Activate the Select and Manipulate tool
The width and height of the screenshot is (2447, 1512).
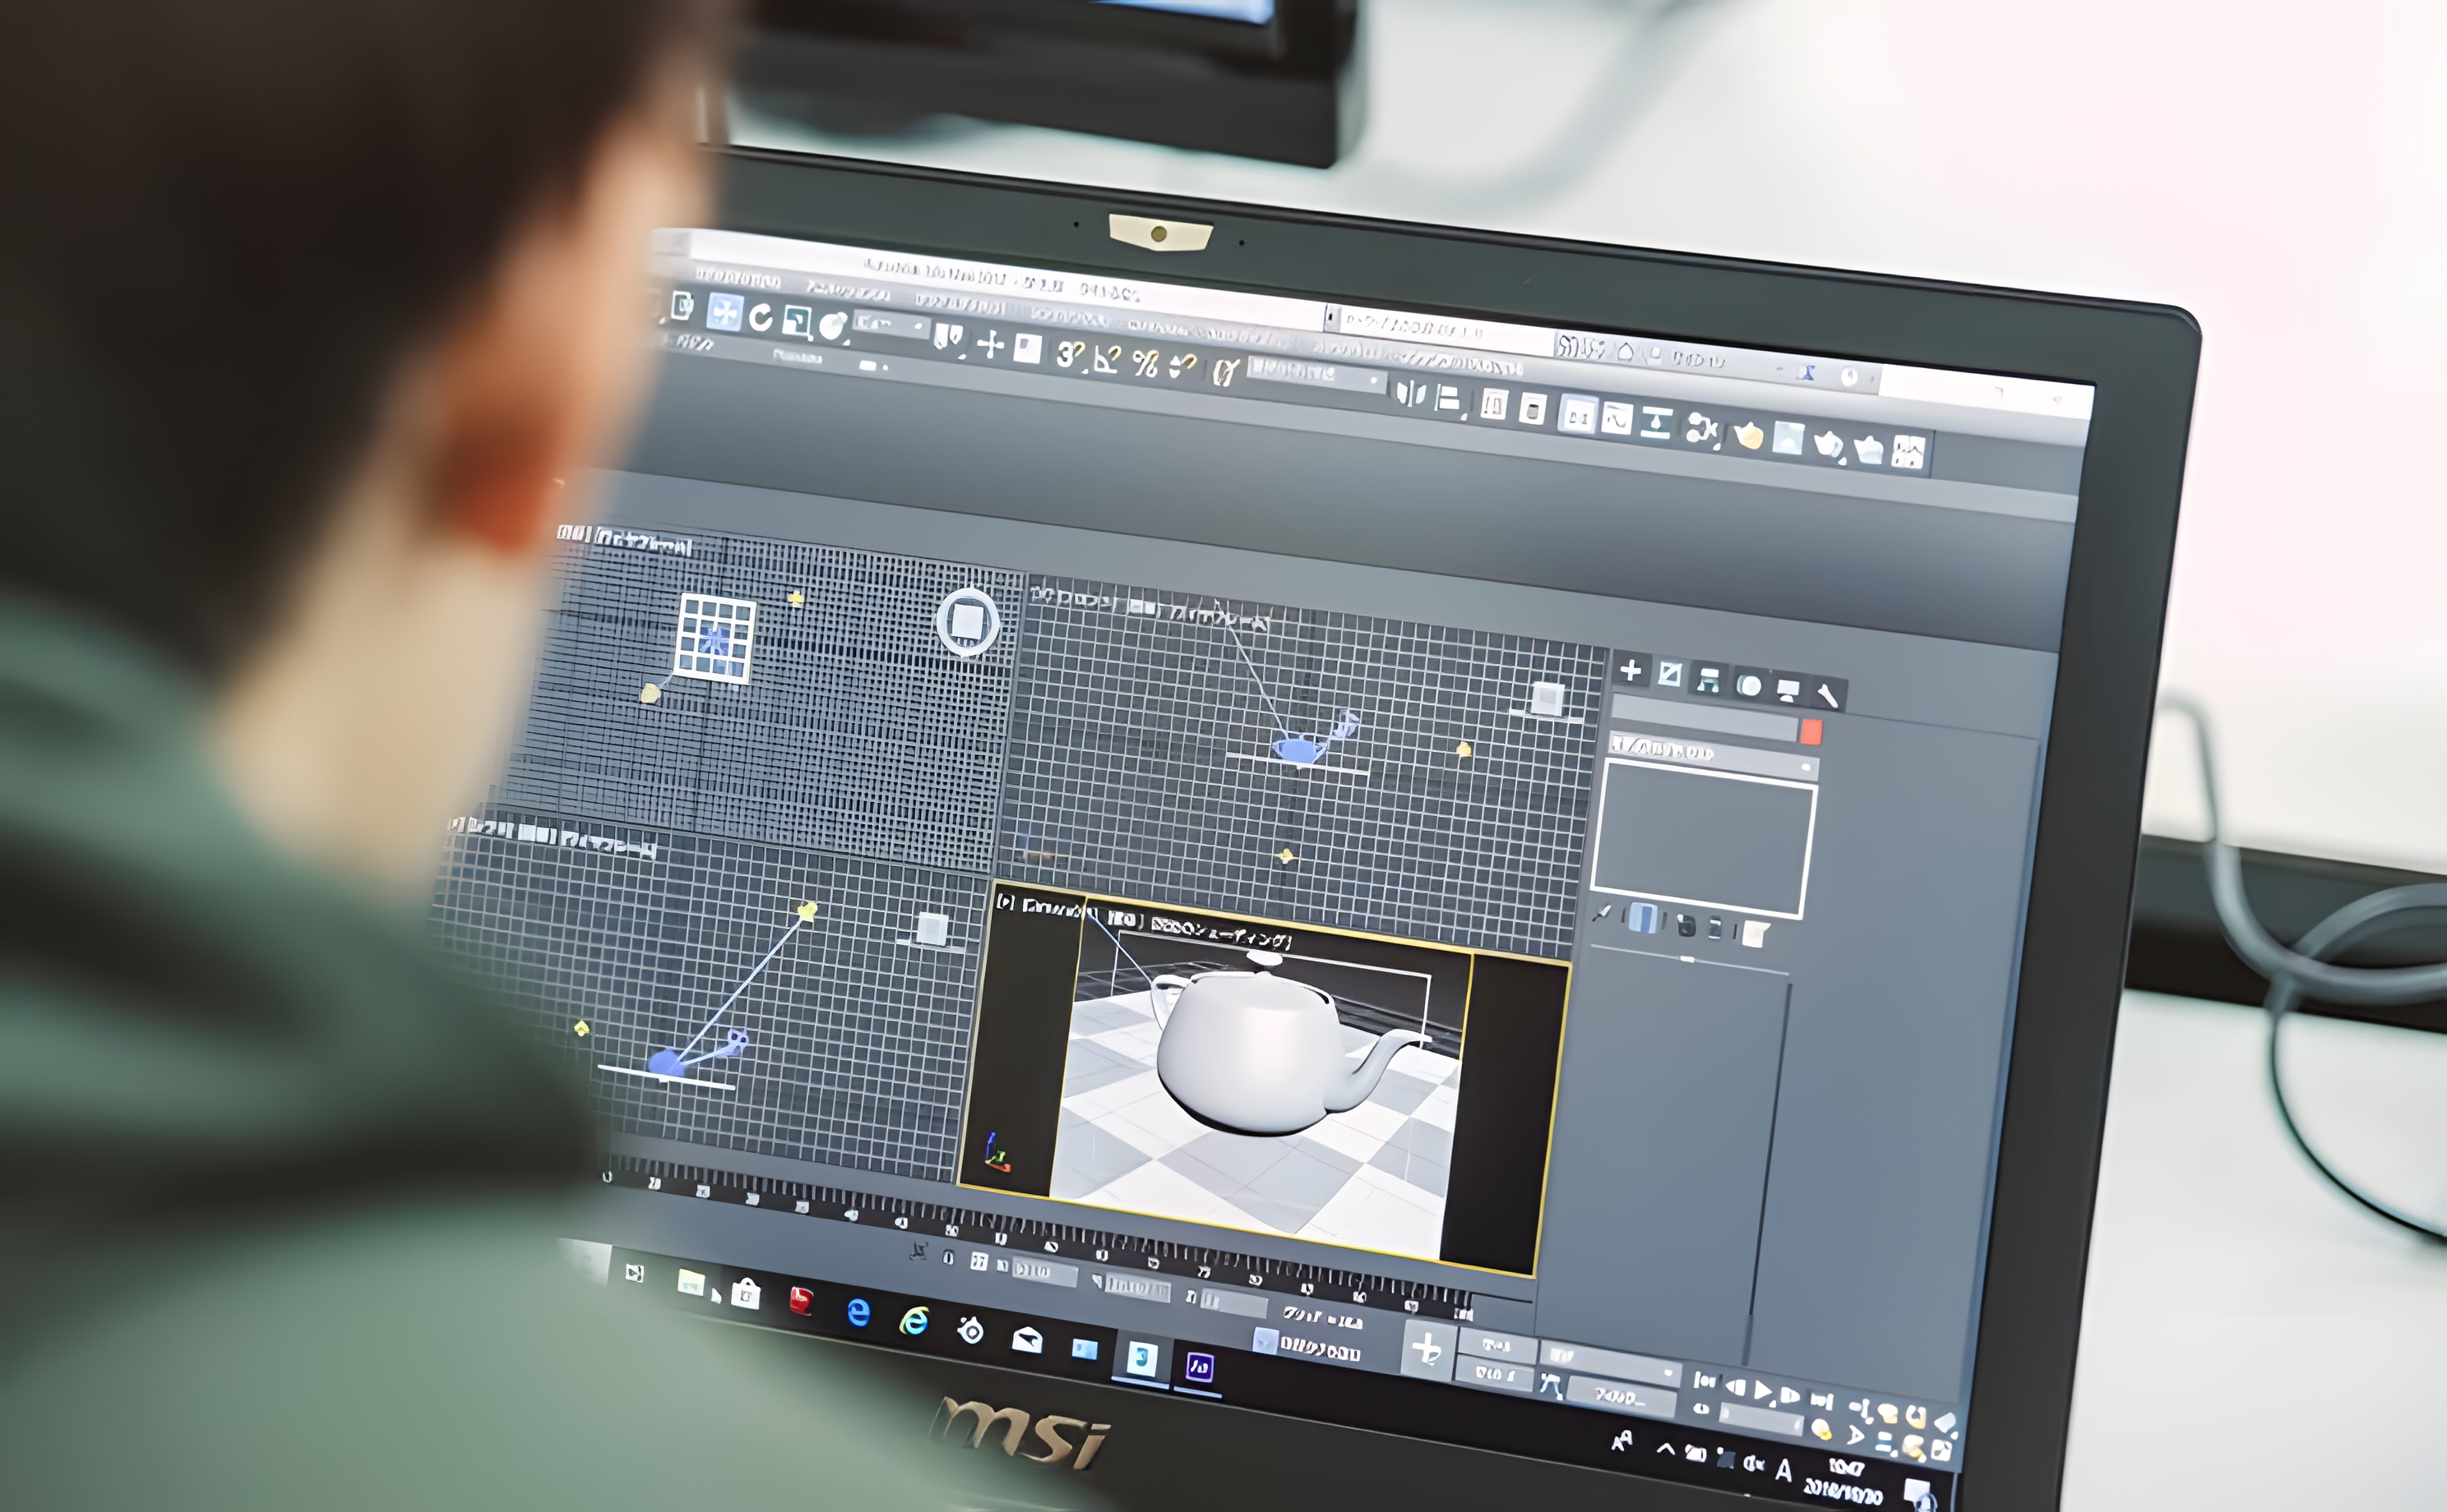tap(991, 344)
